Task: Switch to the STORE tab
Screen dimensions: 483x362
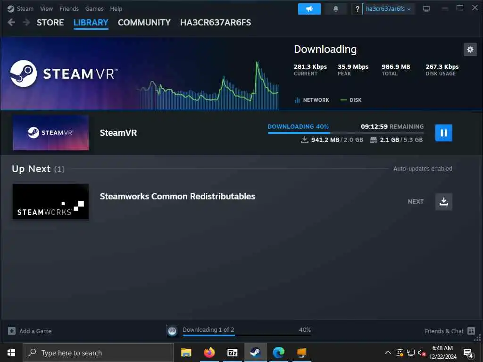Action: [x=50, y=23]
